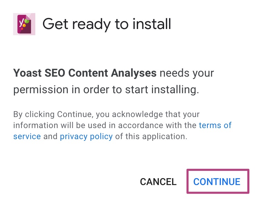Click the bold Yoast SEO Content Analyses name
The image size is (259, 203).
click(x=85, y=73)
